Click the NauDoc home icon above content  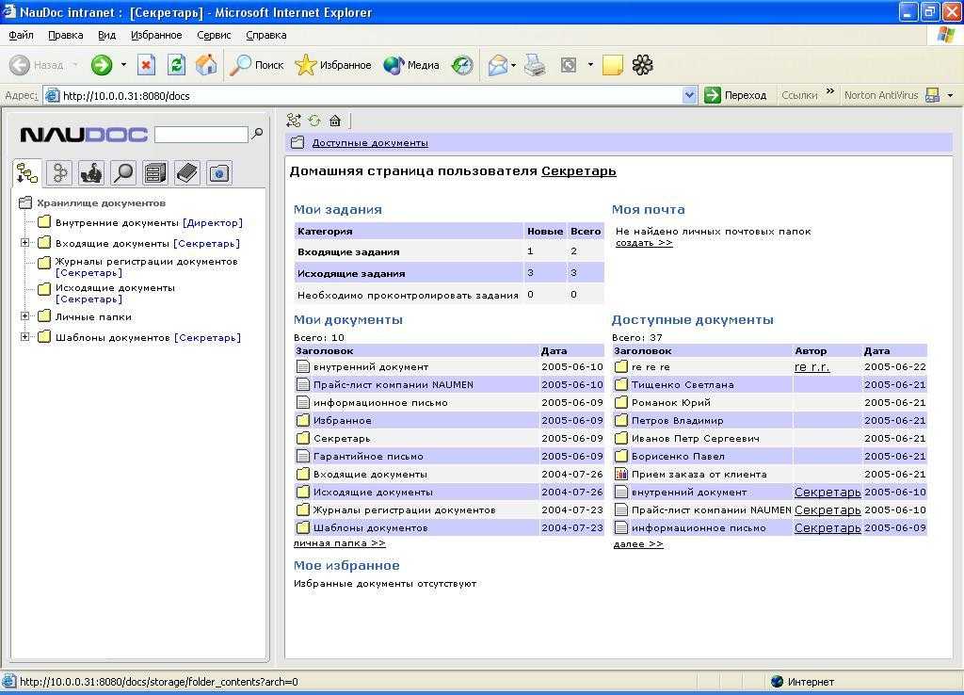click(x=335, y=121)
